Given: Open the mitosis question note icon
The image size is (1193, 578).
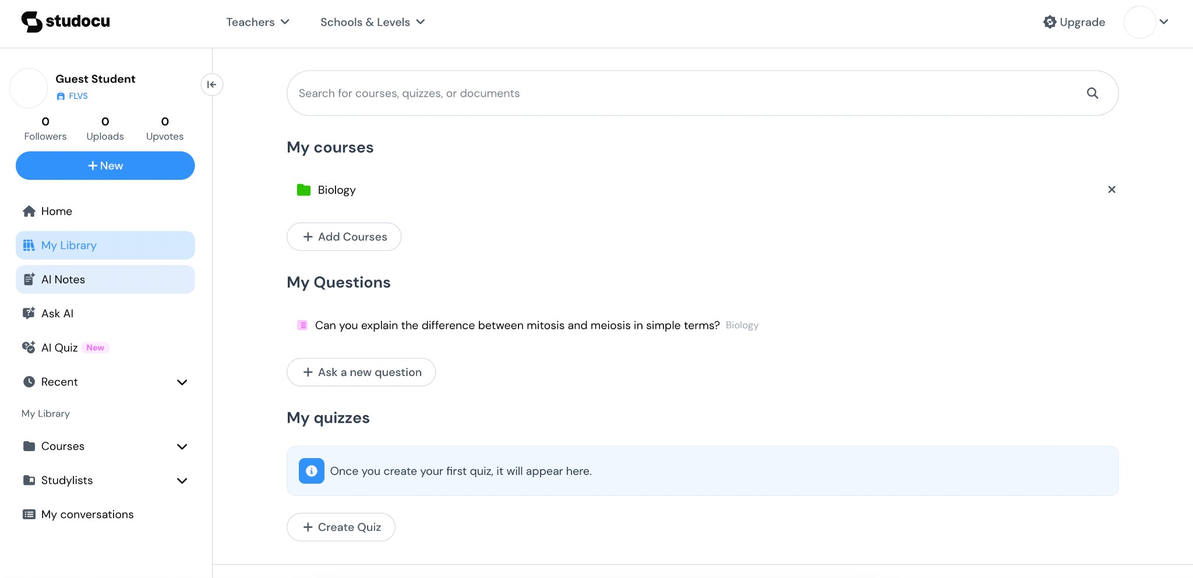Looking at the screenshot, I should (x=302, y=325).
